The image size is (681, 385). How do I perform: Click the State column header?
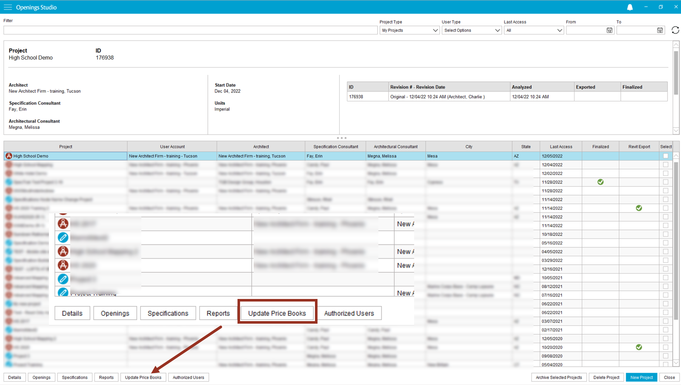point(526,147)
